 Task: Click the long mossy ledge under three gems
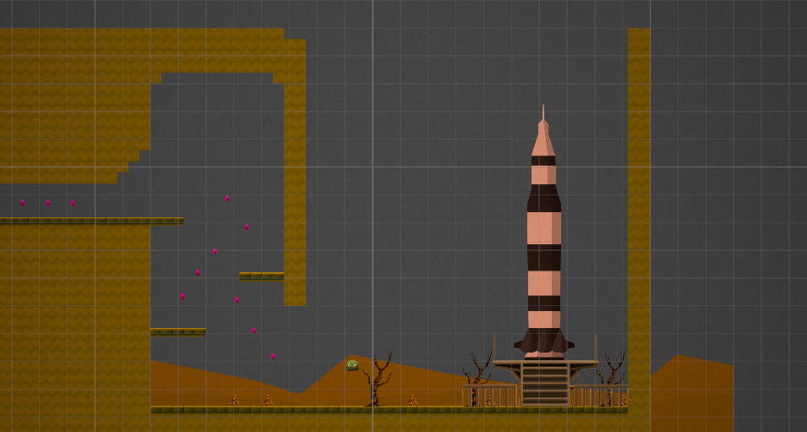[x=91, y=221]
